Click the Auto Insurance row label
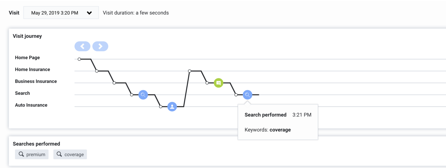Viewport: 446px width, 168px height. 31,105
